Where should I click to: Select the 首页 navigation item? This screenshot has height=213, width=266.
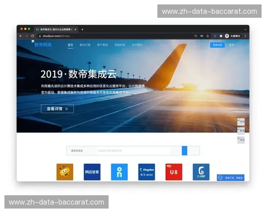point(70,45)
